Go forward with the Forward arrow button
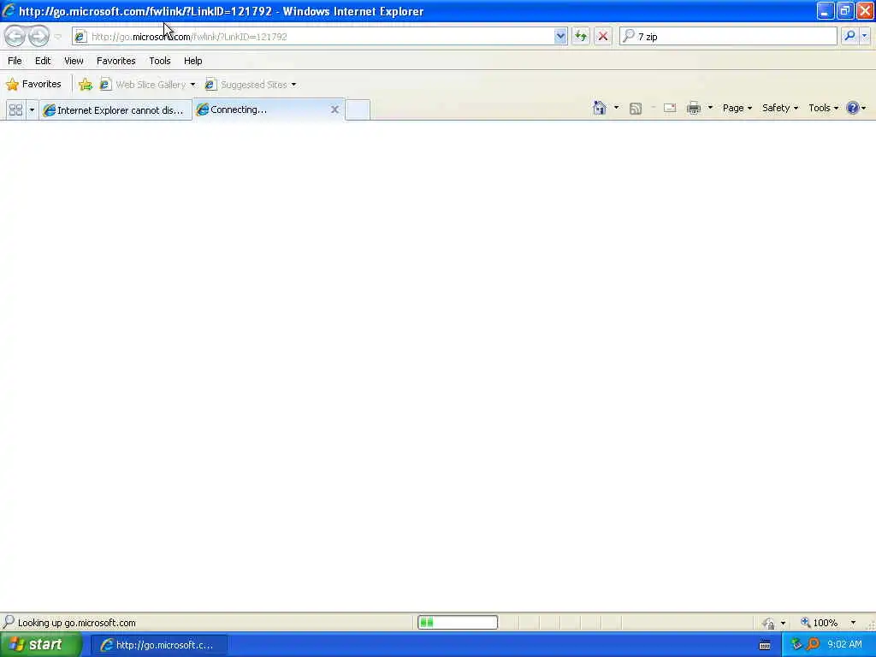Viewport: 876px width, 657px height. 38,36
